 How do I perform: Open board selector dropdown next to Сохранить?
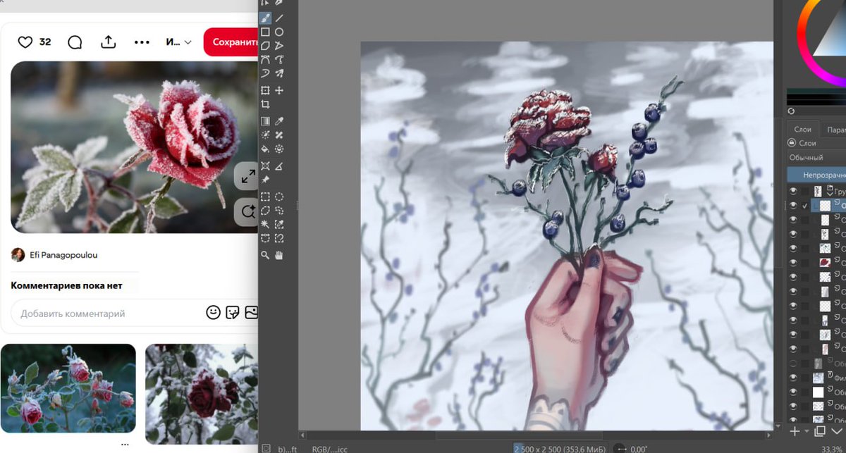[x=178, y=42]
